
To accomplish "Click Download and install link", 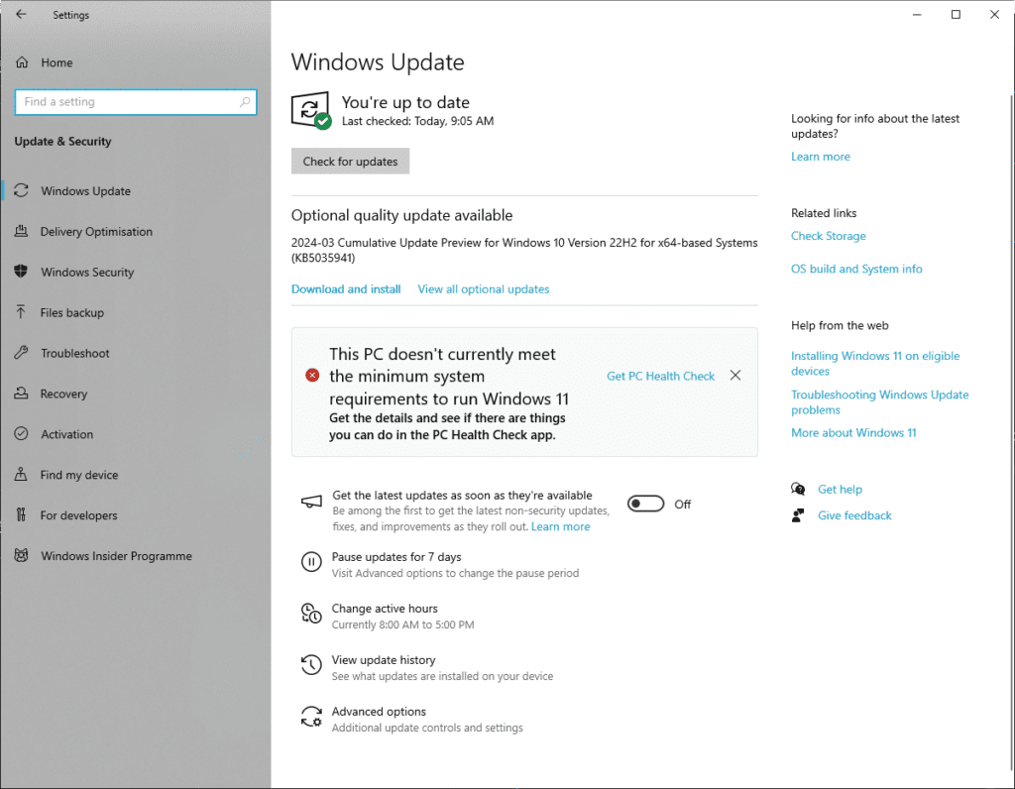I will coord(346,289).
